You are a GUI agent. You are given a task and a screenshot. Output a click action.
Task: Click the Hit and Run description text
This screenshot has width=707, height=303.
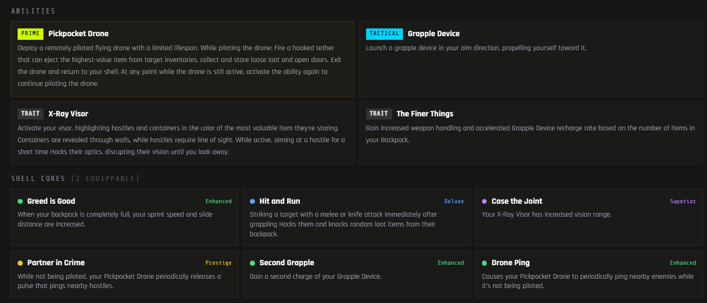pyautogui.click(x=343, y=224)
